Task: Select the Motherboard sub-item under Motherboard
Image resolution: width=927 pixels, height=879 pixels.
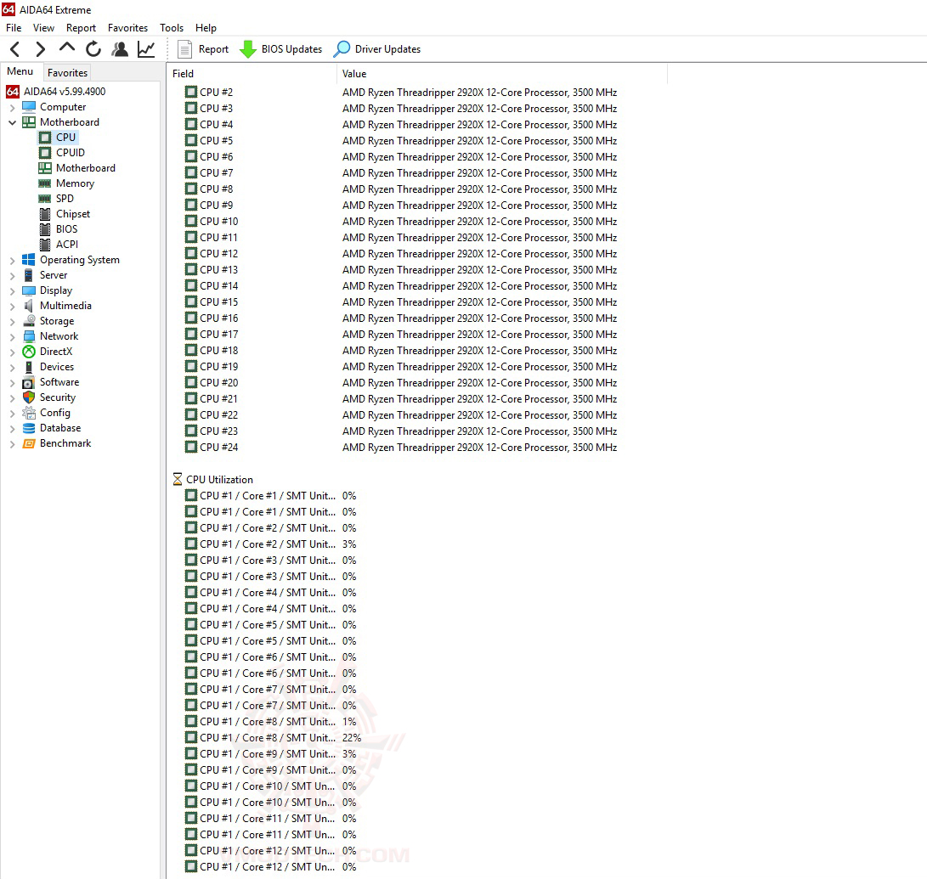Action: [86, 168]
